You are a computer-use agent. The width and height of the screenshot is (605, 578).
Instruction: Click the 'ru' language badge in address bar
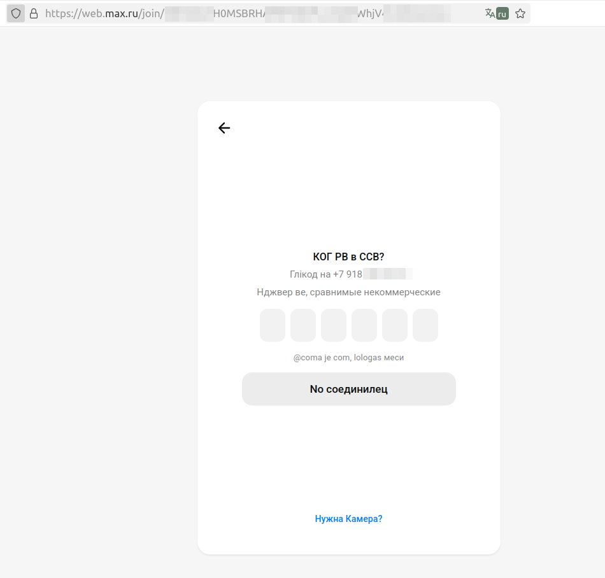[x=502, y=13]
